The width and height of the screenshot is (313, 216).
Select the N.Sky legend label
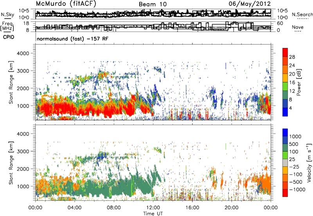[7, 14]
